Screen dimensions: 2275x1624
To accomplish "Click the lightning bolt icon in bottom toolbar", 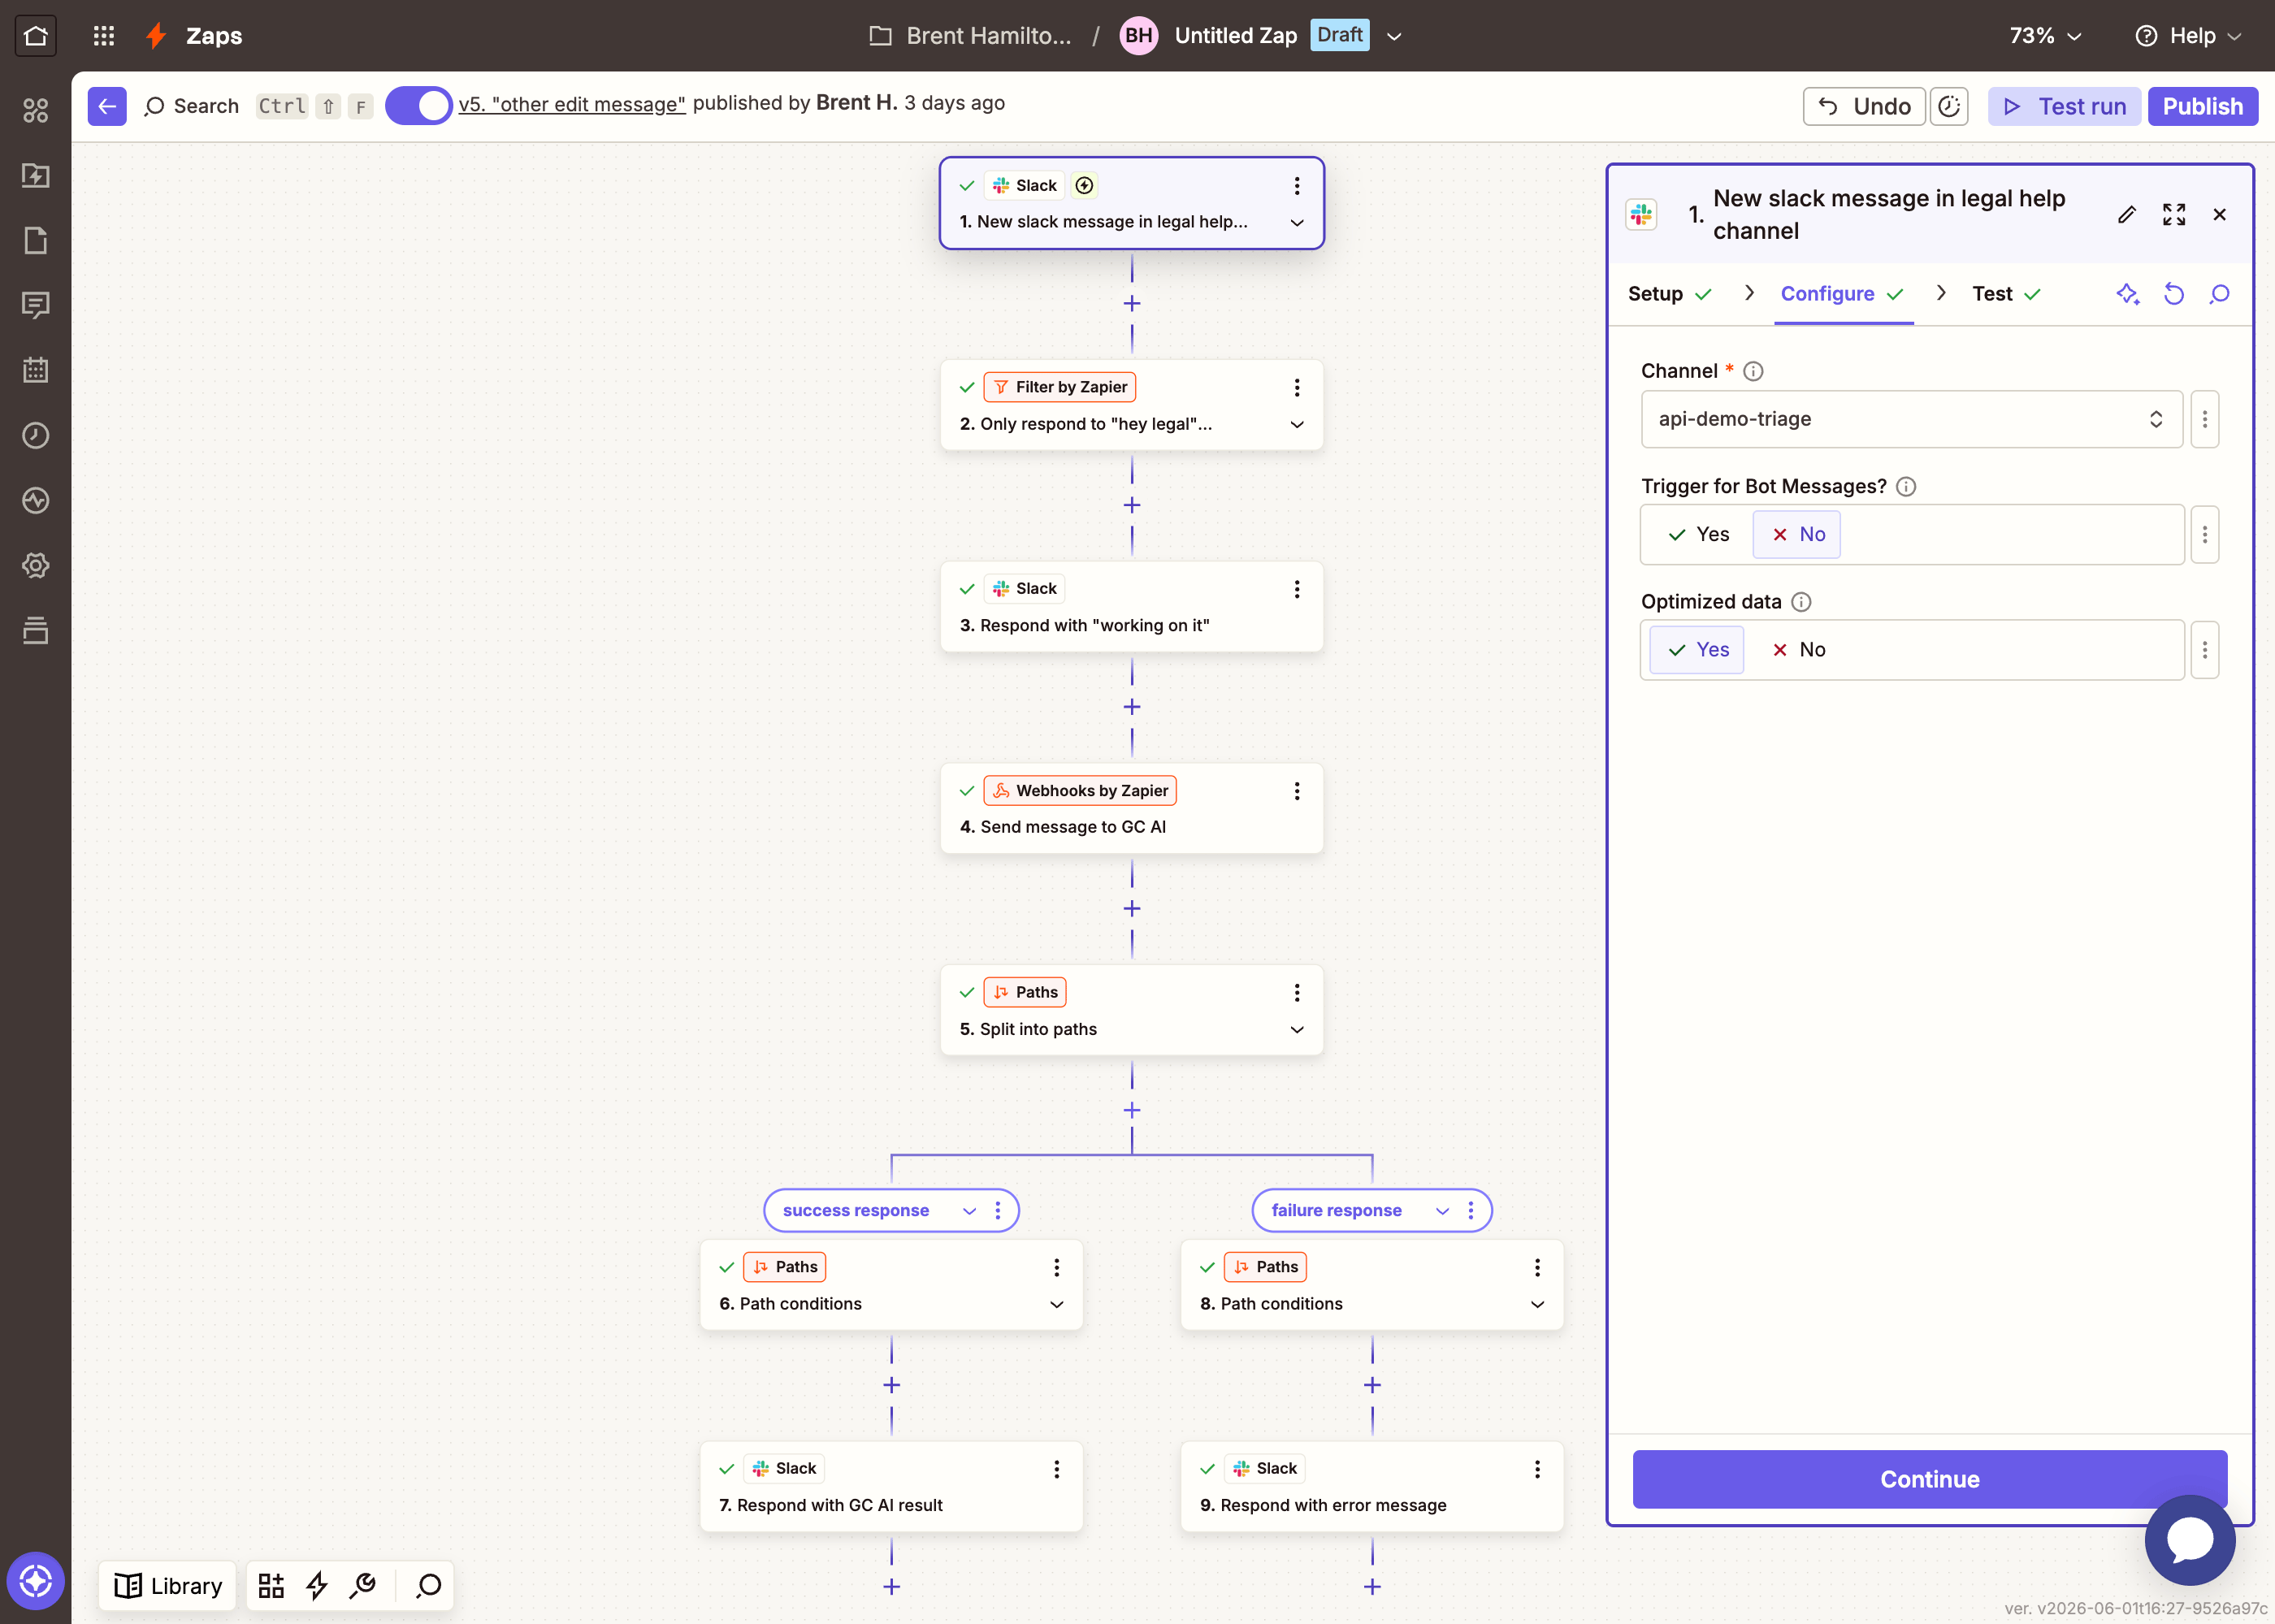I will pyautogui.click(x=317, y=1586).
